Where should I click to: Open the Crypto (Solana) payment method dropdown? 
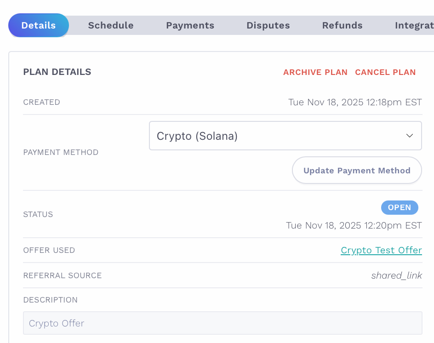(285, 136)
